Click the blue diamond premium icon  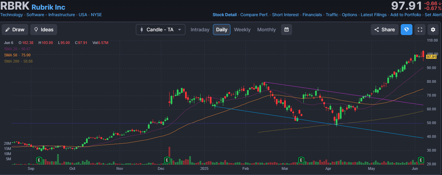[x=406, y=30]
